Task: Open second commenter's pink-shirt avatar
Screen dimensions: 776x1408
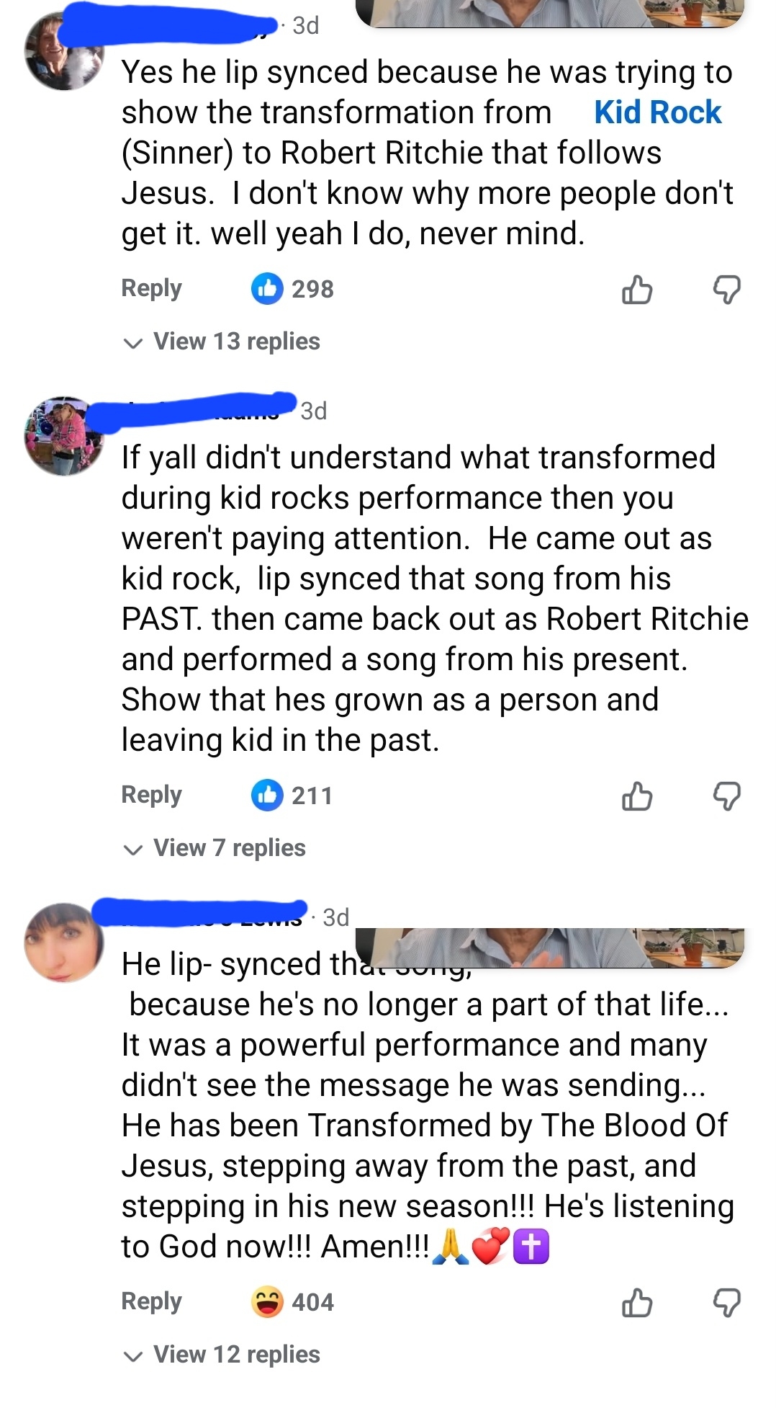Action: 64,436
